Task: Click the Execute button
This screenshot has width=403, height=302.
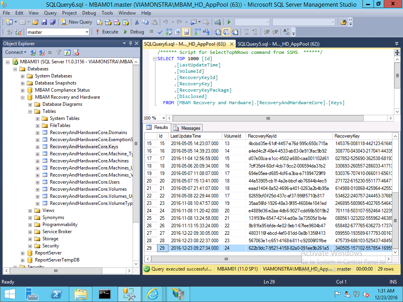Action: point(107,32)
